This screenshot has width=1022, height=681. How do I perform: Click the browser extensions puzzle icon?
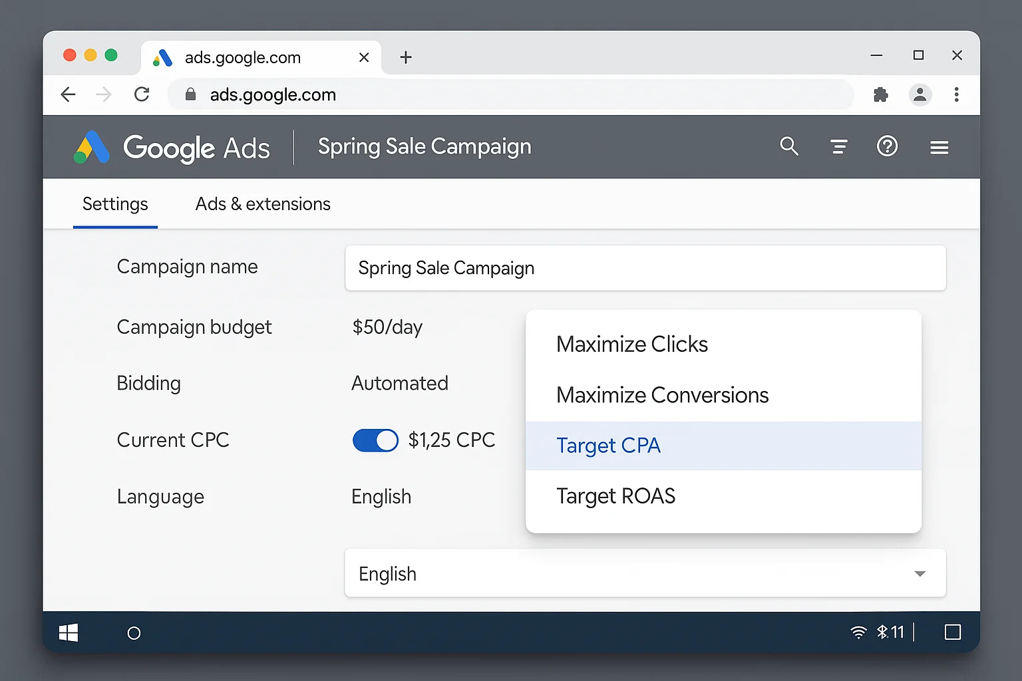pyautogui.click(x=880, y=94)
